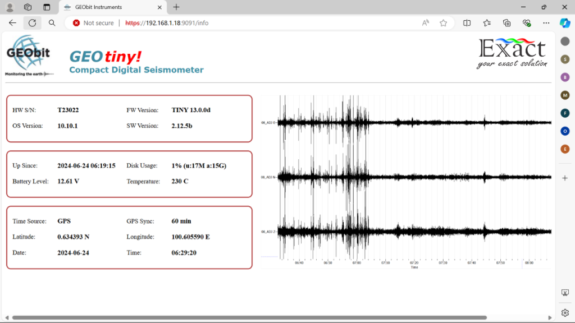Screen dimensions: 575x323
Task: Open the Workspaces icon
Action: 28,7
